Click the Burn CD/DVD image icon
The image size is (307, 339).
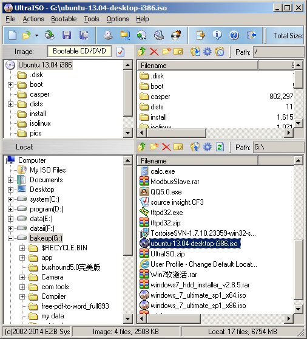coord(176,35)
